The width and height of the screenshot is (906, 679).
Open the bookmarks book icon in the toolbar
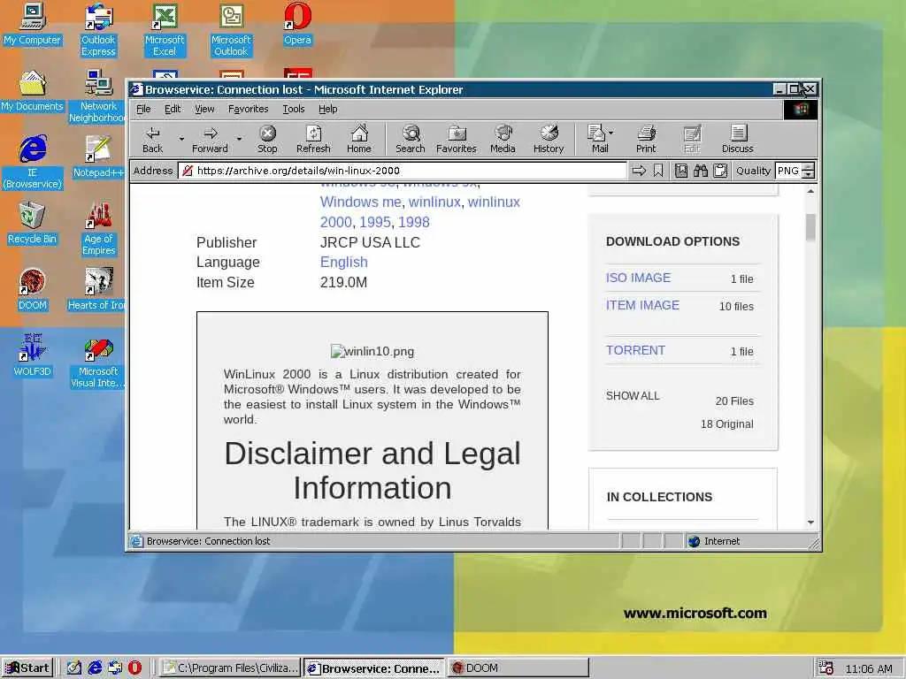pos(681,171)
